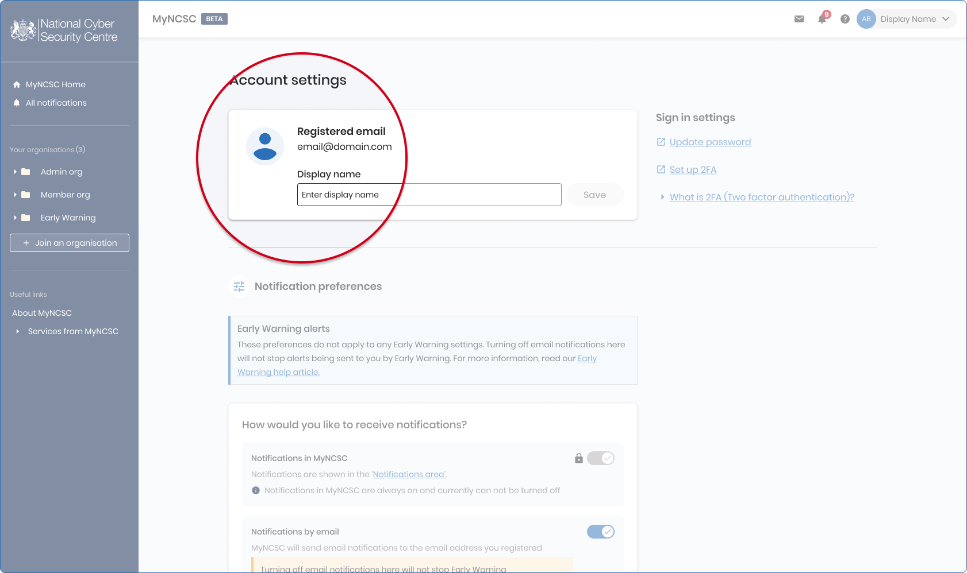Click external link icon beside Update password
967x573 pixels.
point(661,142)
